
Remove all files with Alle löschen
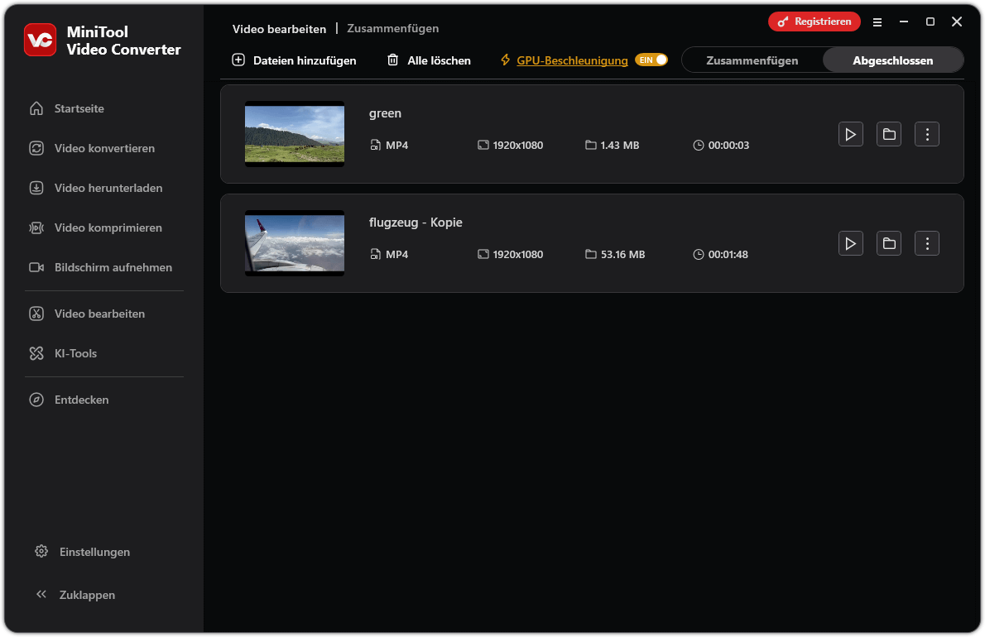(x=429, y=60)
